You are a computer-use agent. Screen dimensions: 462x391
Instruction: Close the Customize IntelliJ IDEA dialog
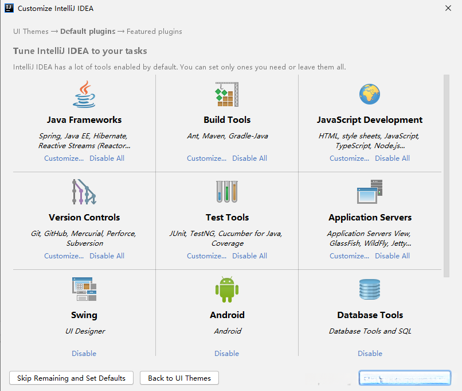(448, 8)
